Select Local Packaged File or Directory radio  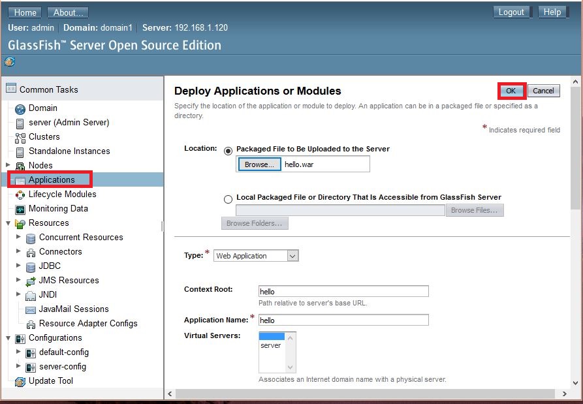tap(228, 199)
